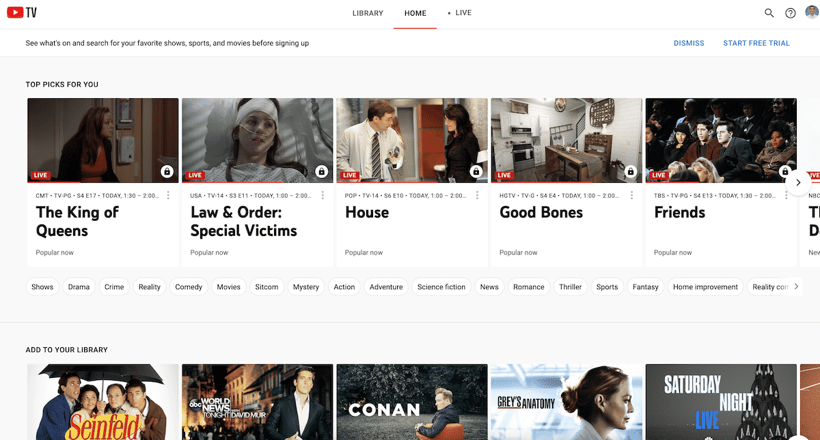Open the ABC World News Tonight thumbnail
Viewport: 820px width, 440px height.
pyautogui.click(x=258, y=402)
